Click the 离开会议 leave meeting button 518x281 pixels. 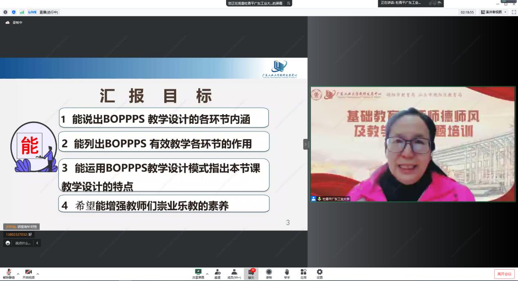click(504, 274)
